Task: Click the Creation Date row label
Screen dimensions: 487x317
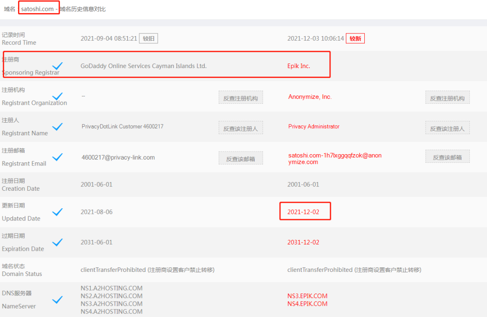Action: [x=20, y=185]
